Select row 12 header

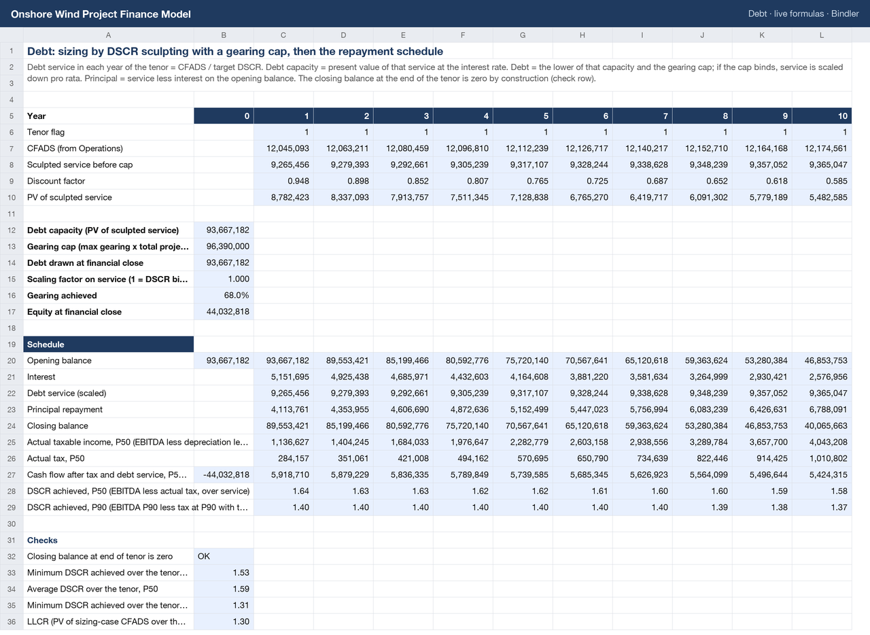point(12,230)
